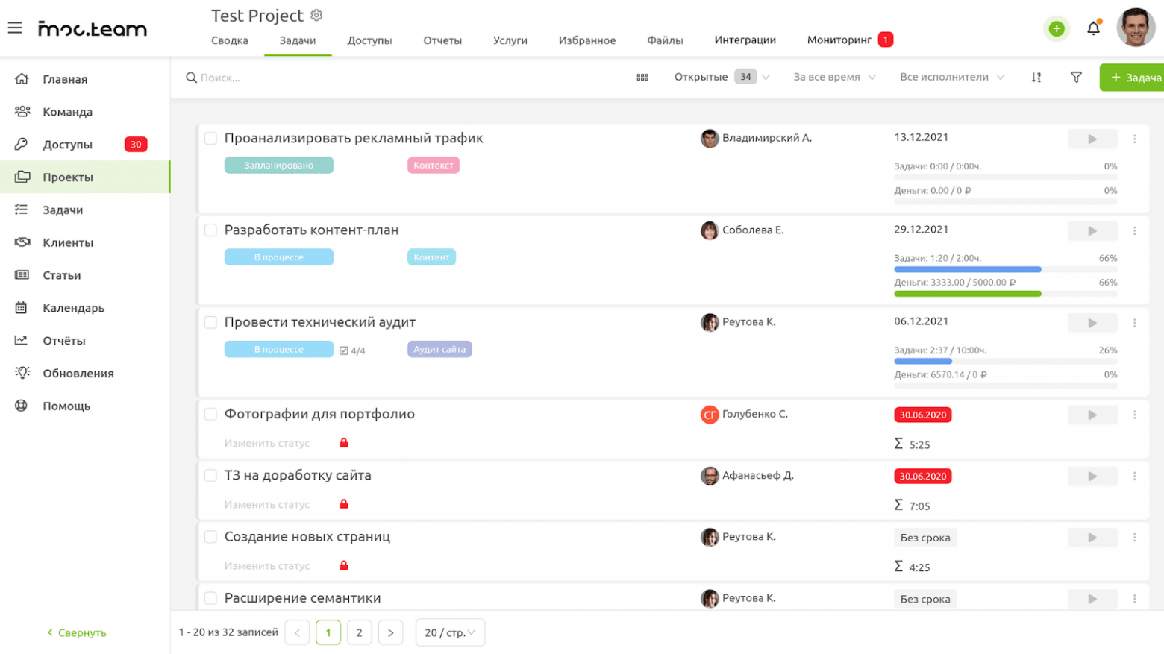Check the Проанализировать рекламный трафик checkbox
The width and height of the screenshot is (1164, 654).
[x=211, y=139]
